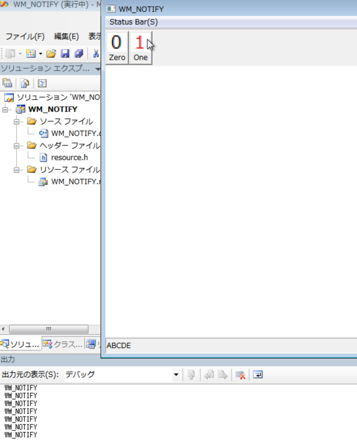
Task: Click the Go to Next Message icon
Action: click(222, 375)
